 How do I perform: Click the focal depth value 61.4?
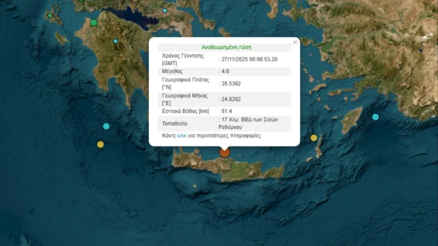click(226, 111)
